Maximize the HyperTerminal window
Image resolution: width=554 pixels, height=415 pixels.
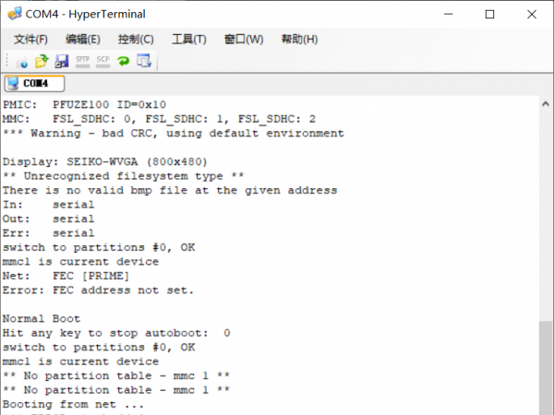pos(490,14)
